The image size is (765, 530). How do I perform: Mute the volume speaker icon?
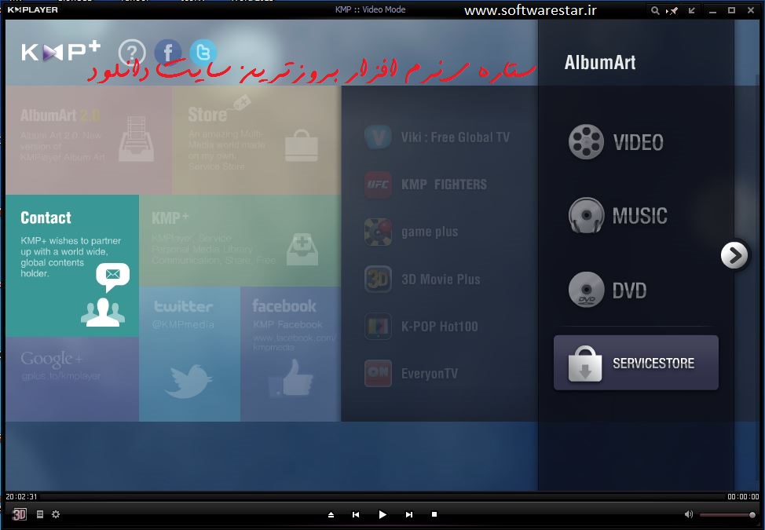click(x=688, y=514)
